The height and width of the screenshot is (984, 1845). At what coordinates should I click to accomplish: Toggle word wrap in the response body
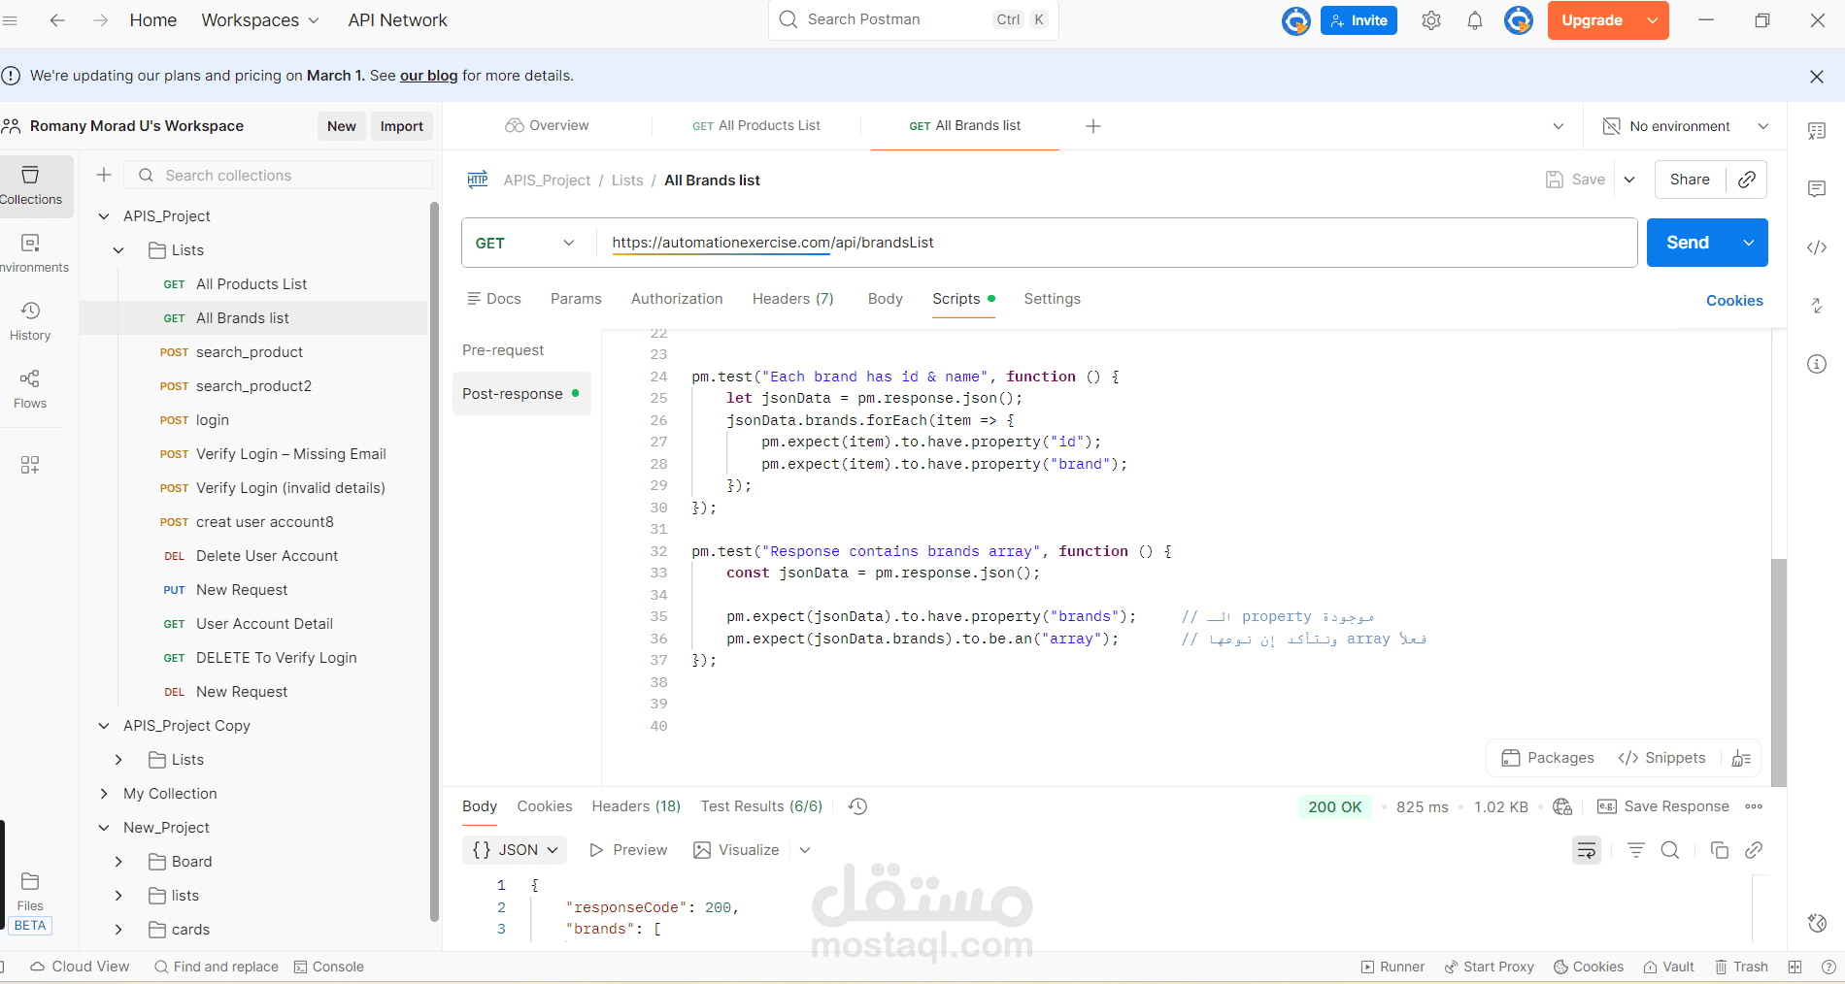1587,850
